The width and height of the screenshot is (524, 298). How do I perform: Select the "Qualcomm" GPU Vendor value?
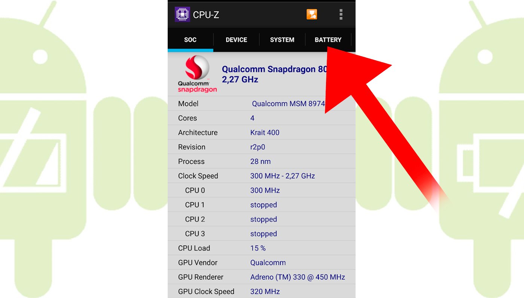pyautogui.click(x=268, y=263)
